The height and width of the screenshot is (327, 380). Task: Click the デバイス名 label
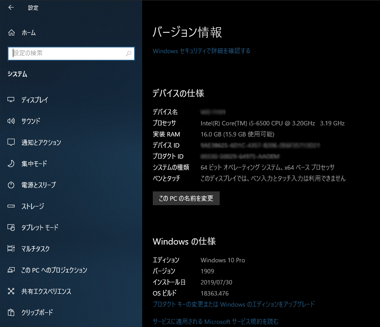pyautogui.click(x=165, y=112)
